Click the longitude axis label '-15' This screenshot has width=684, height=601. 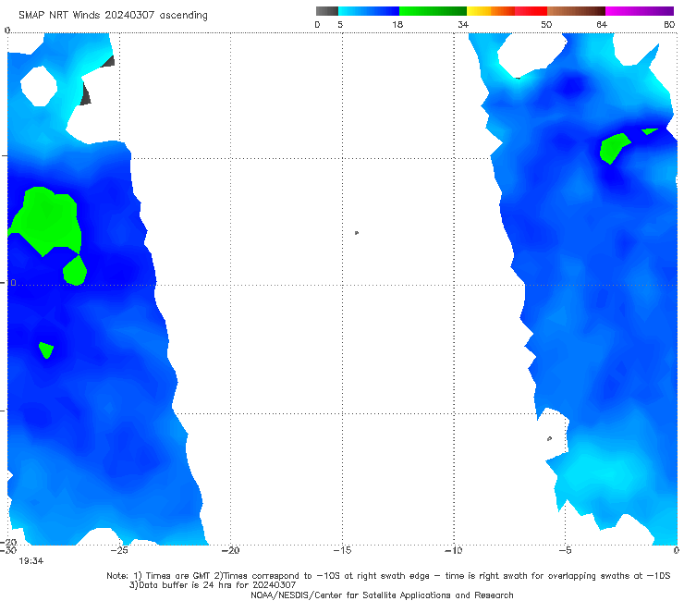(342, 550)
